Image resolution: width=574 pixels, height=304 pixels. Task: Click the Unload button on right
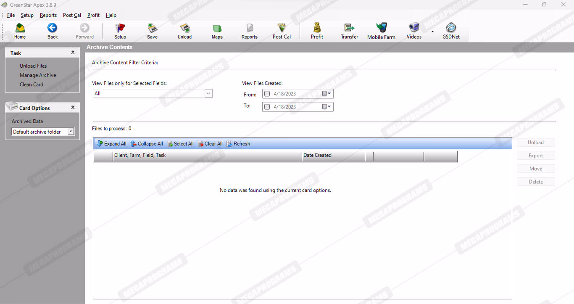pos(536,143)
